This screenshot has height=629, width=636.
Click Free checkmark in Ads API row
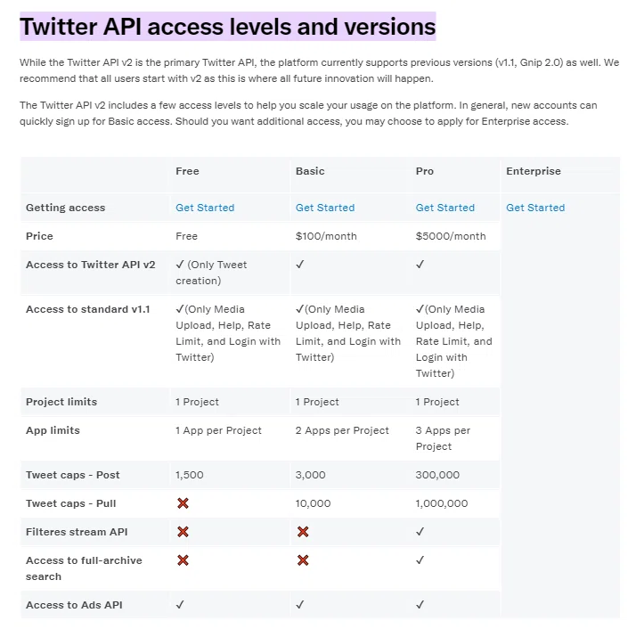[x=180, y=604]
